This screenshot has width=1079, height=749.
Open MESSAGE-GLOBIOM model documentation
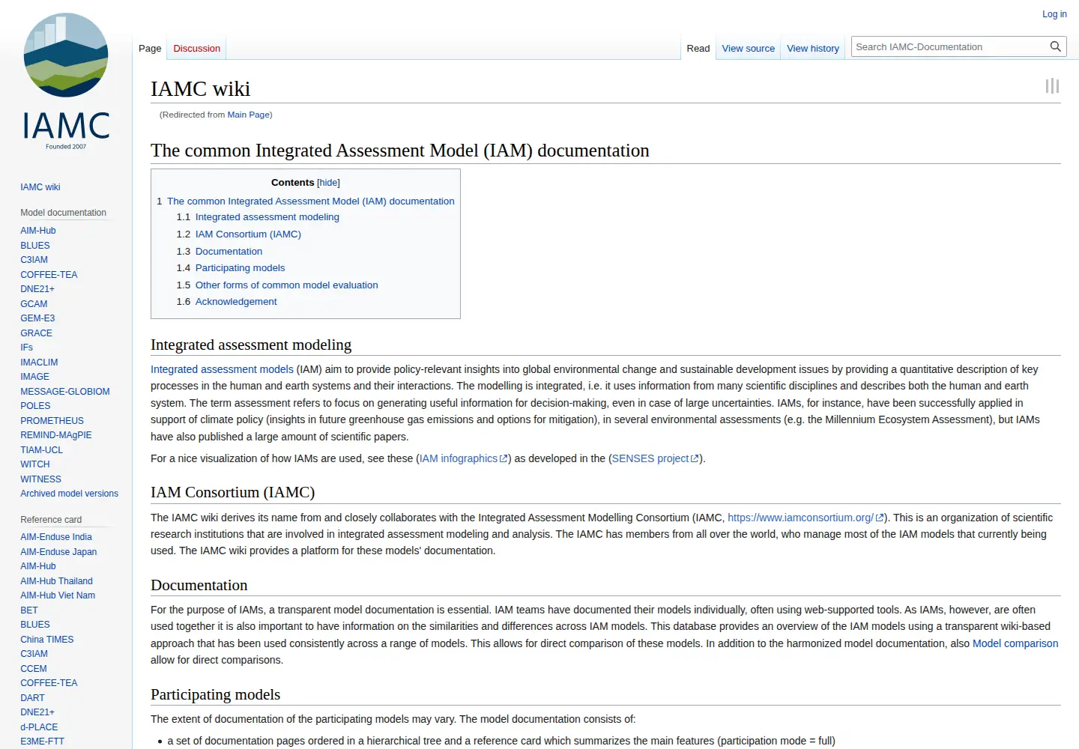pos(65,392)
